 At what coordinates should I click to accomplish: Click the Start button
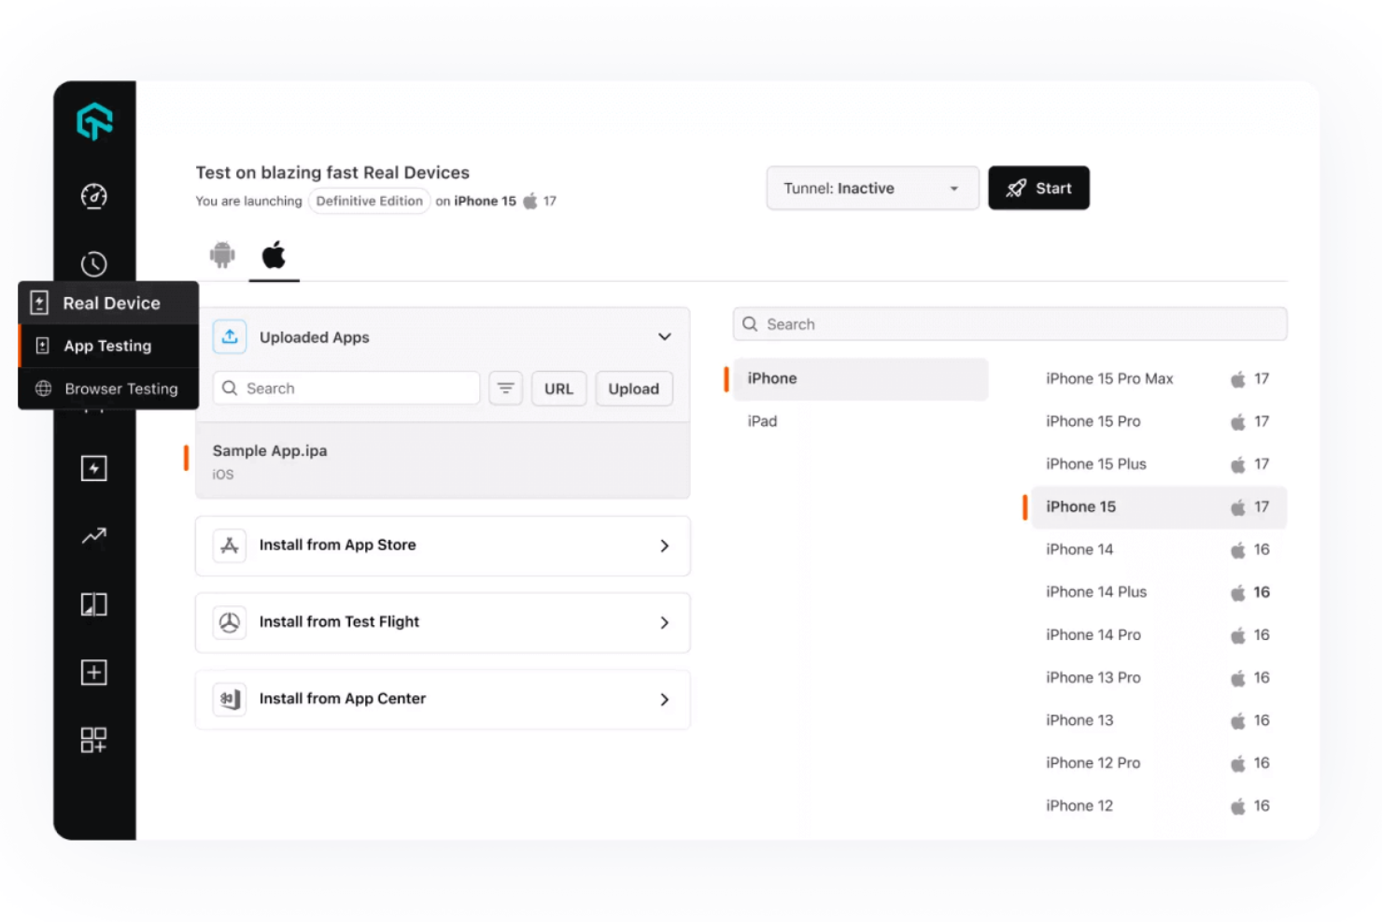click(x=1038, y=188)
